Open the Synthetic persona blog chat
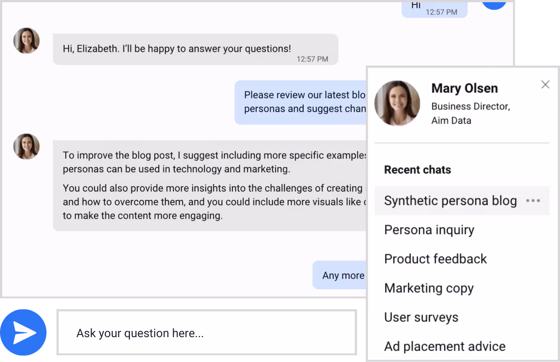560x362 pixels. pyautogui.click(x=450, y=201)
